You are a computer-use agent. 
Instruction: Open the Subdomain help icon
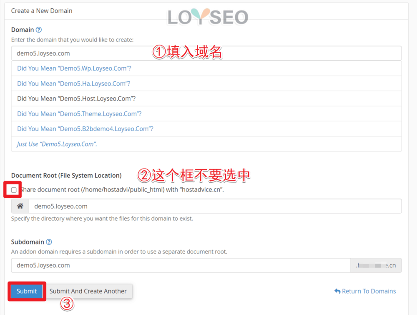point(49,242)
